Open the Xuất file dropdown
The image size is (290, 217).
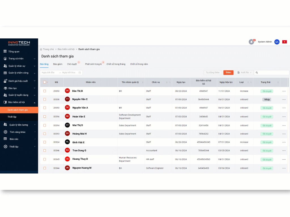pyautogui.click(x=244, y=73)
